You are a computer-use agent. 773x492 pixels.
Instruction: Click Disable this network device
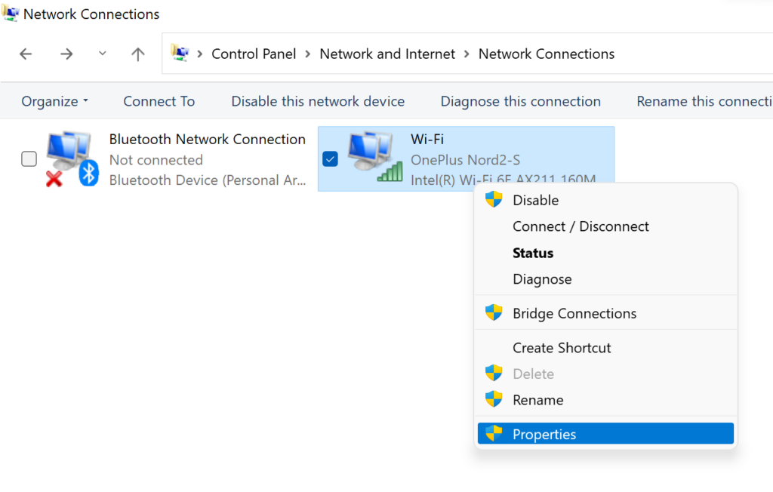point(318,101)
